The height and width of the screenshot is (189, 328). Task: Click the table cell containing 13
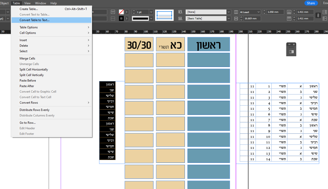[264, 153]
